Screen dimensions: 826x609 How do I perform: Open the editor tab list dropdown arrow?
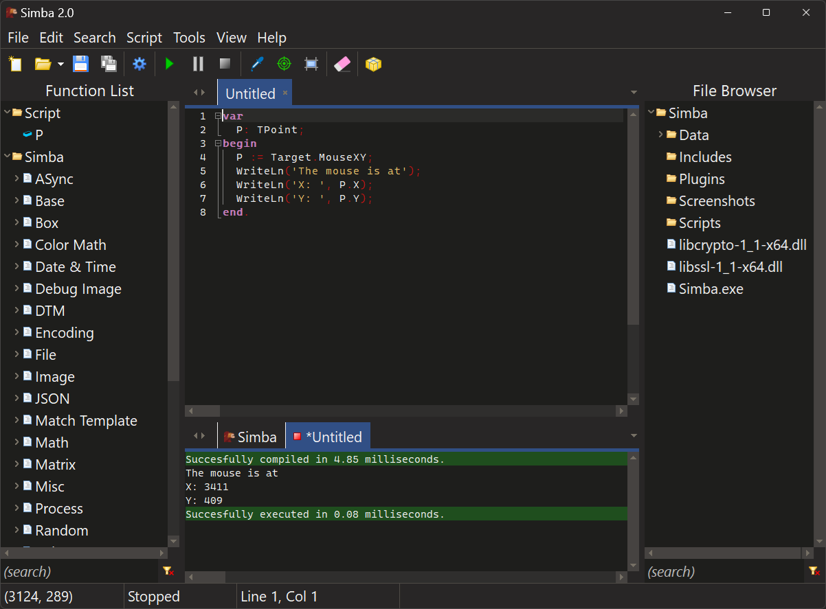[x=634, y=92]
